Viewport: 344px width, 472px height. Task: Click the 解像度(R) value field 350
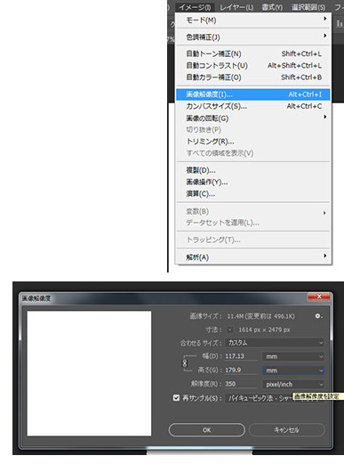241,384
